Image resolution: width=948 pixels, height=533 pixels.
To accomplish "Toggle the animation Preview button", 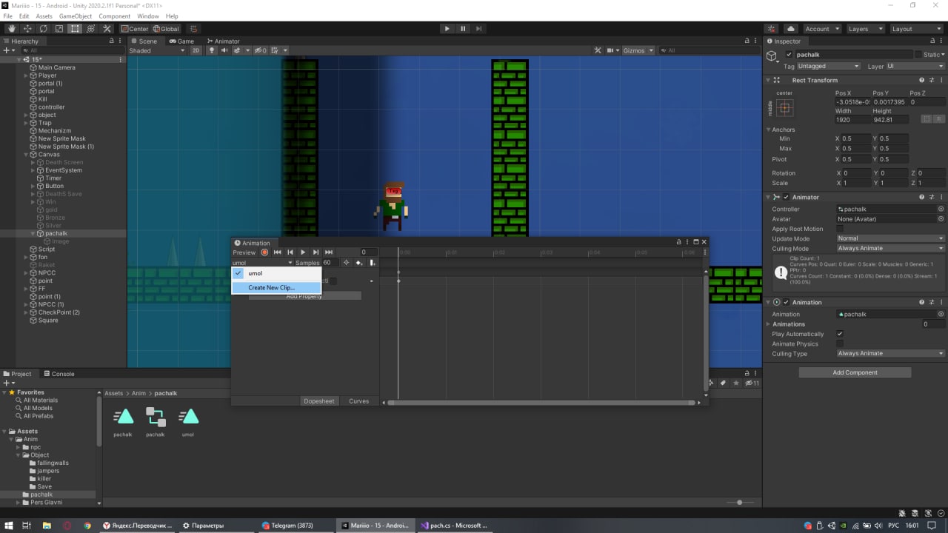I will pyautogui.click(x=244, y=252).
